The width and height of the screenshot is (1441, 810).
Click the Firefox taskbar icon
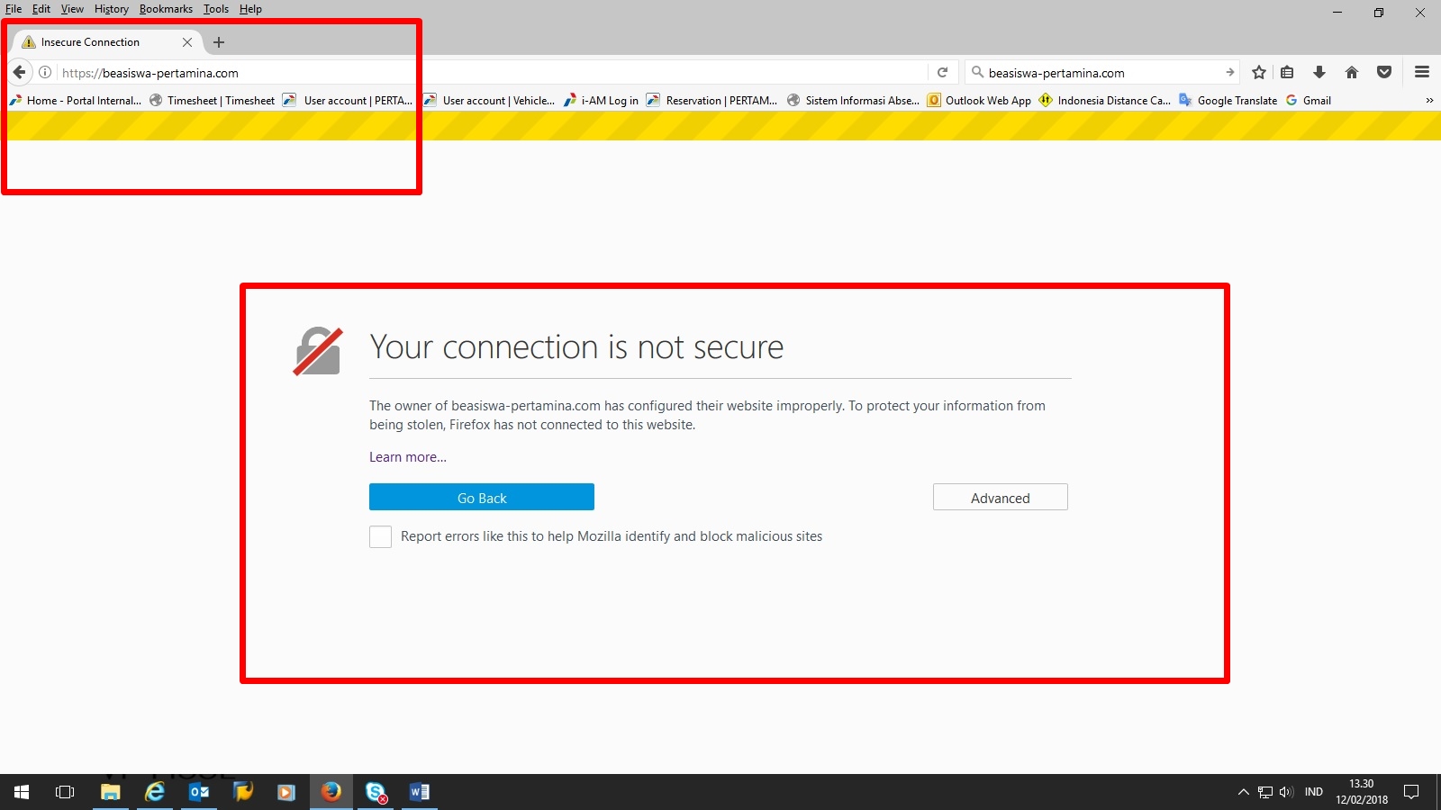(x=331, y=792)
